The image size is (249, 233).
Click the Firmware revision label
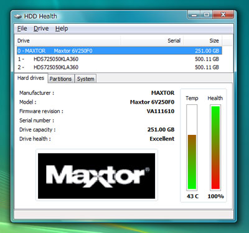(41, 111)
